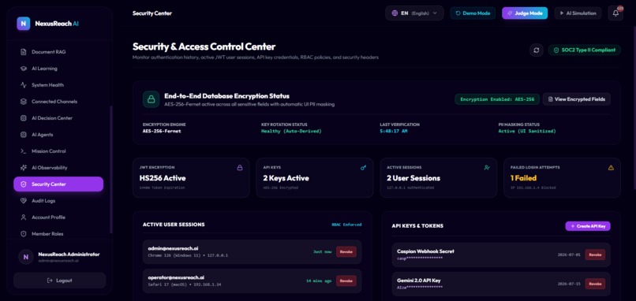Screen dimensions: 636x301
Task: Click the System Health pulse icon
Action: (24, 85)
